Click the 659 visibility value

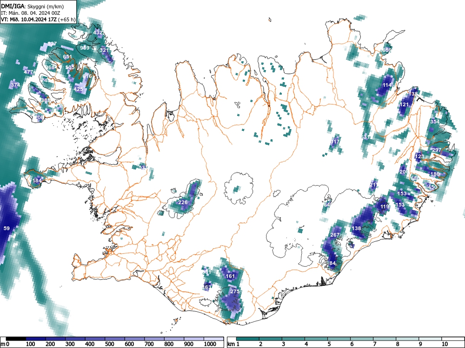387,50
